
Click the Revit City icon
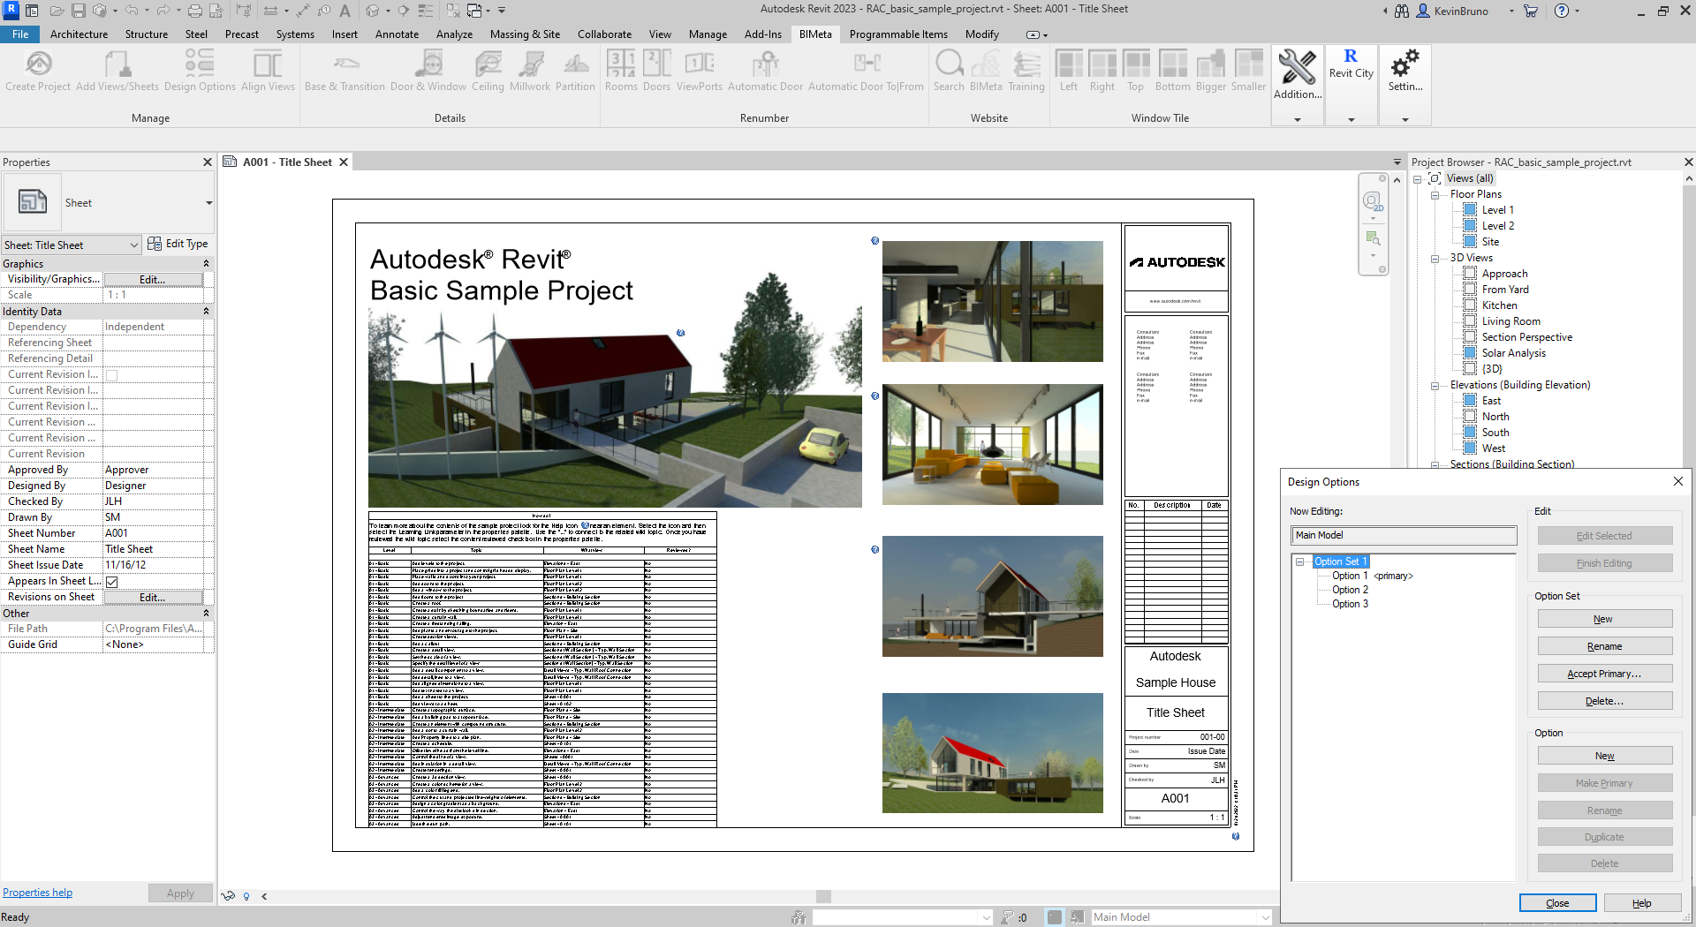pyautogui.click(x=1351, y=65)
